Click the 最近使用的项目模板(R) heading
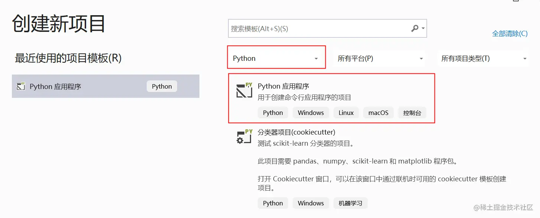540x218 pixels. 68,58
